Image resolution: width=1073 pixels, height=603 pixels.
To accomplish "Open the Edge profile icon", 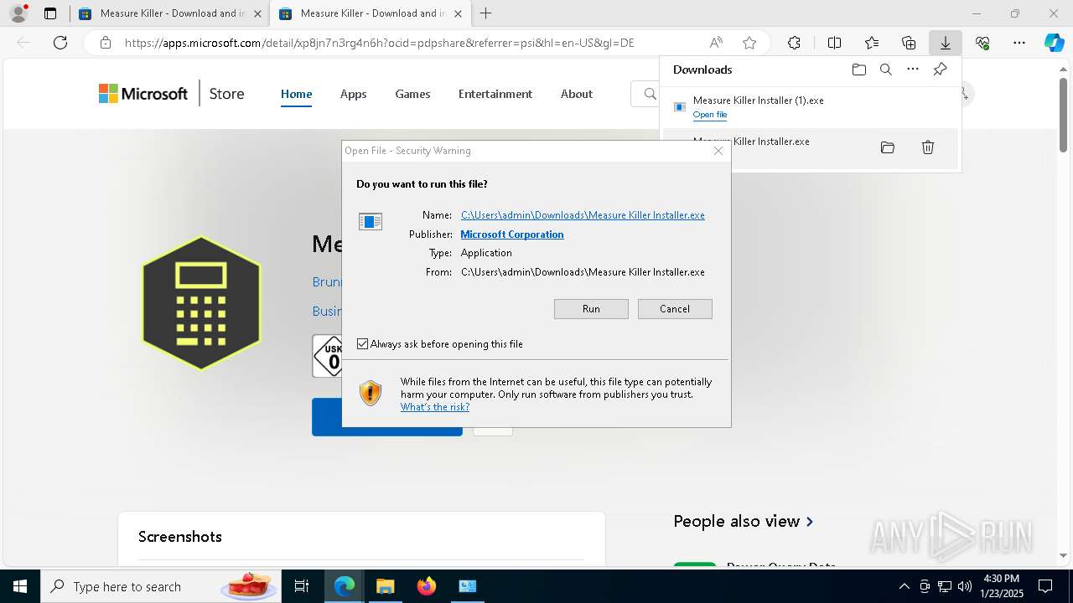I will pyautogui.click(x=18, y=13).
